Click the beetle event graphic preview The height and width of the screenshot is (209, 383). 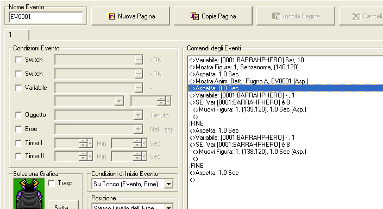[29, 194]
